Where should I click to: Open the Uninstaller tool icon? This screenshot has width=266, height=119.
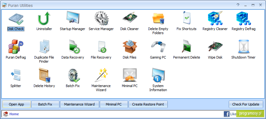point(44,18)
